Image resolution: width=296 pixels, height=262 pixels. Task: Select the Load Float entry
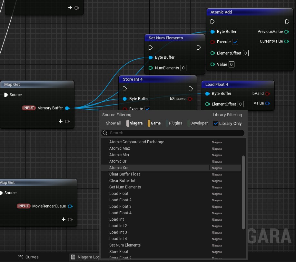coord(171,194)
